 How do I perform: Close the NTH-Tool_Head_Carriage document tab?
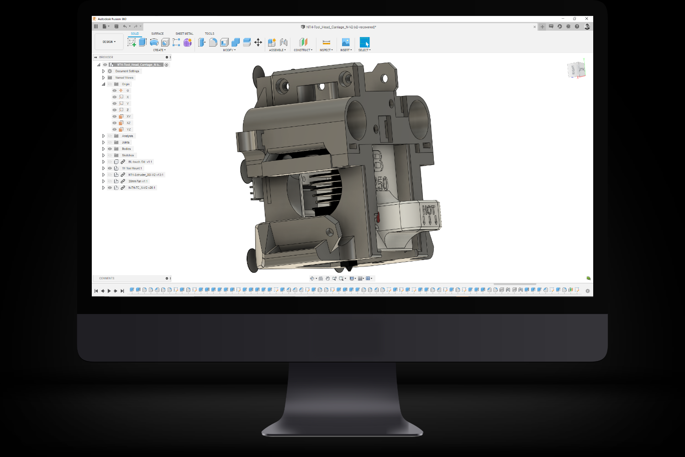pos(535,27)
